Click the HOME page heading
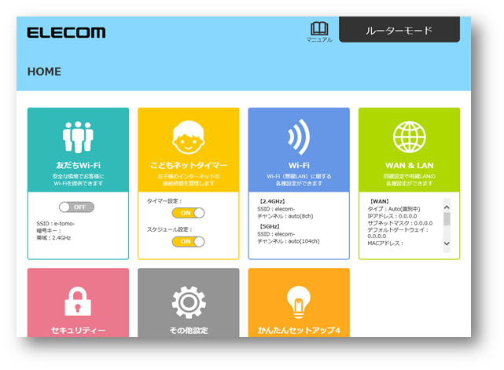This screenshot has width=504, height=370. click(44, 71)
